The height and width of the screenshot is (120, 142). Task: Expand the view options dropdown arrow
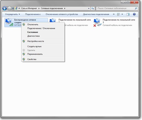pyautogui.click(x=122, y=14)
